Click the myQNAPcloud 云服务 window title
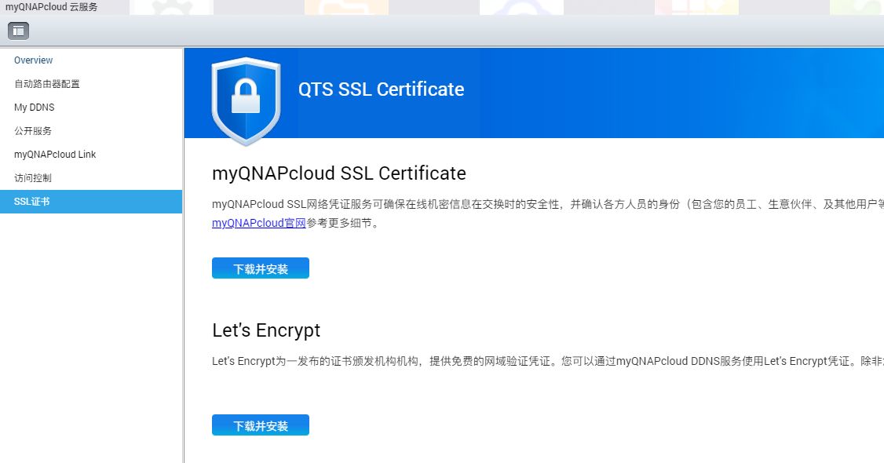 (x=52, y=7)
